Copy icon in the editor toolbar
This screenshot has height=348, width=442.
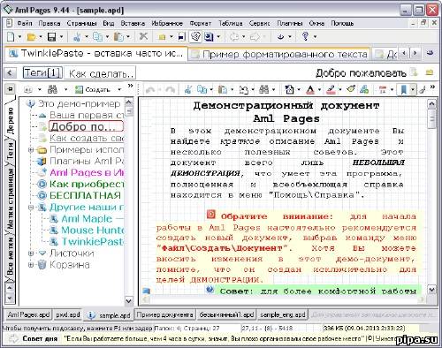point(202,89)
